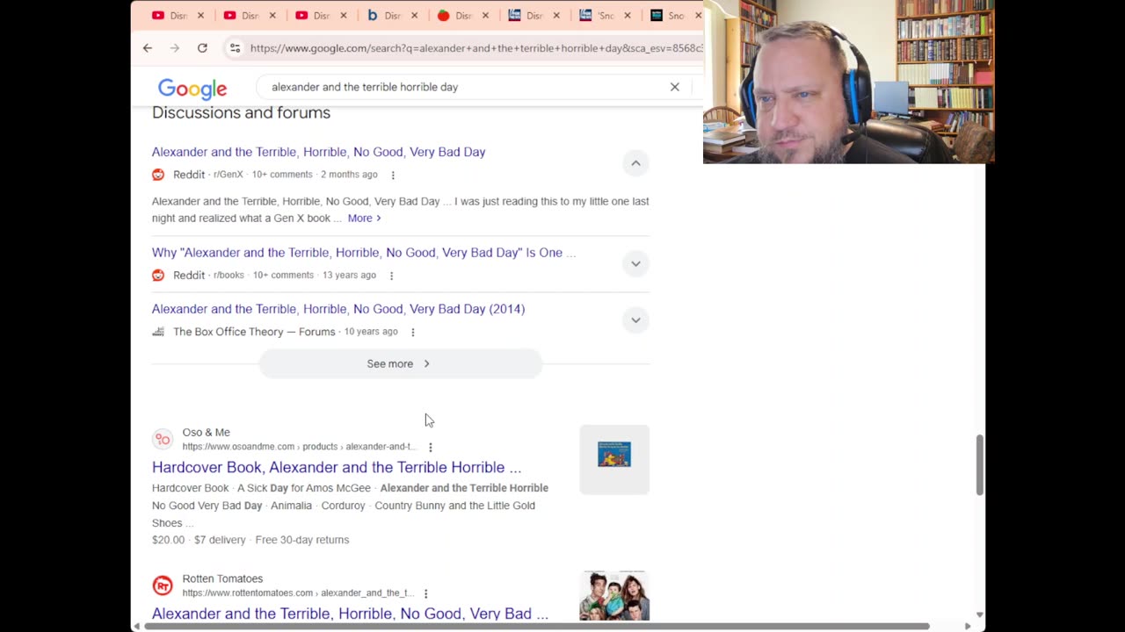The height and width of the screenshot is (632, 1125).
Task: Click See more discussions button
Action: click(400, 363)
